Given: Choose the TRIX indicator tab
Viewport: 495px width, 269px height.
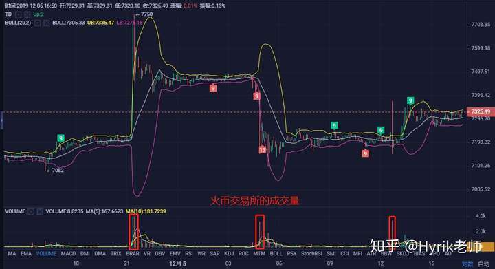Looking at the screenshot, I should (x=116, y=254).
